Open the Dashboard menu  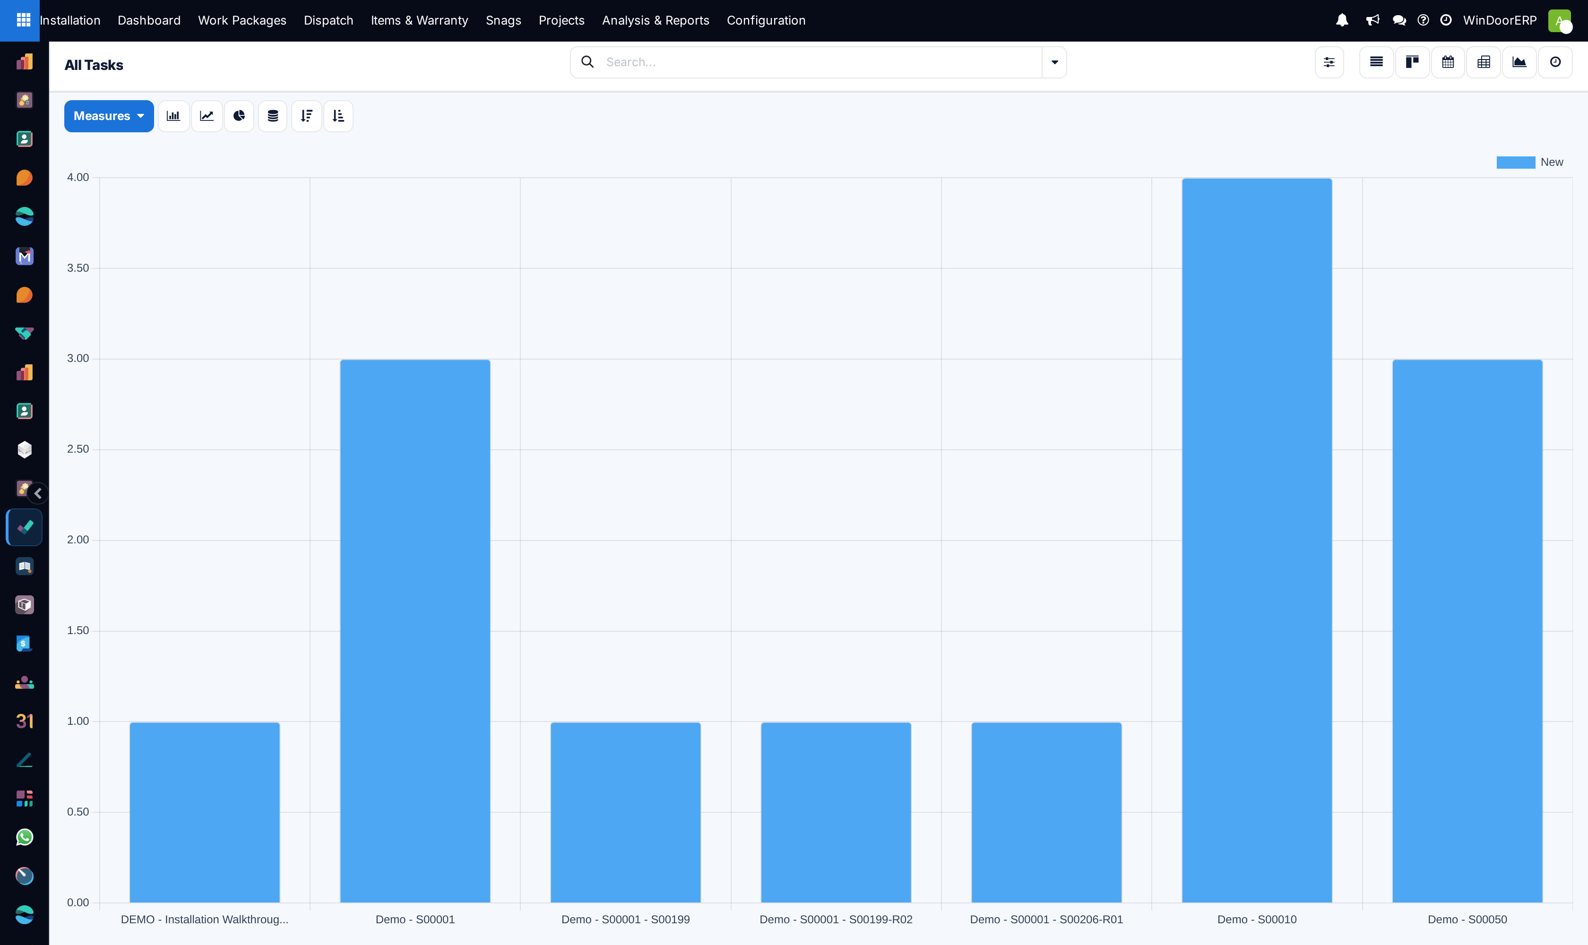coord(149,20)
